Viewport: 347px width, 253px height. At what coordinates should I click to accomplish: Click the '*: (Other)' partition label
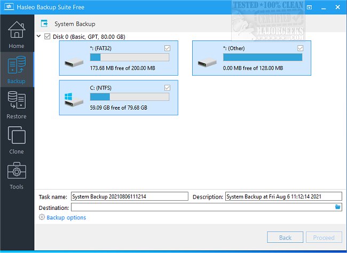234,48
